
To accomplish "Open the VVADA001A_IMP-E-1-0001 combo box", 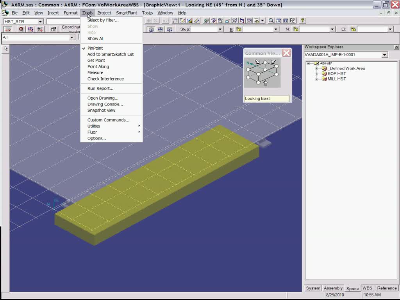I will click(346, 55).
